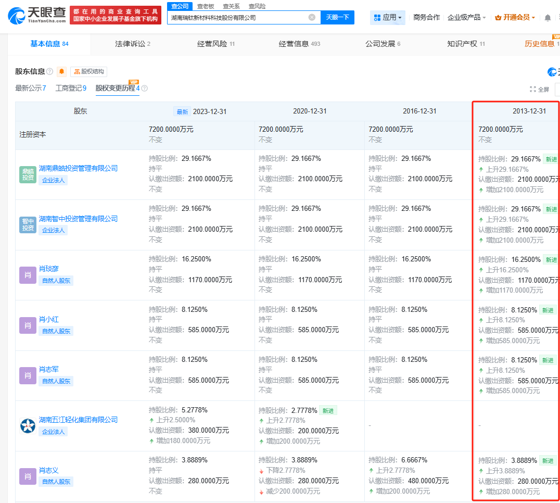
Task: Open shareholder 肖志军's profile
Action: point(49,369)
